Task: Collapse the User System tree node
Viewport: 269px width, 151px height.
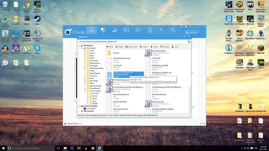Action: tap(82, 48)
